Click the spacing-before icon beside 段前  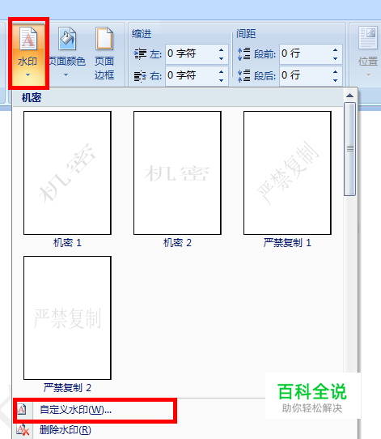click(243, 53)
